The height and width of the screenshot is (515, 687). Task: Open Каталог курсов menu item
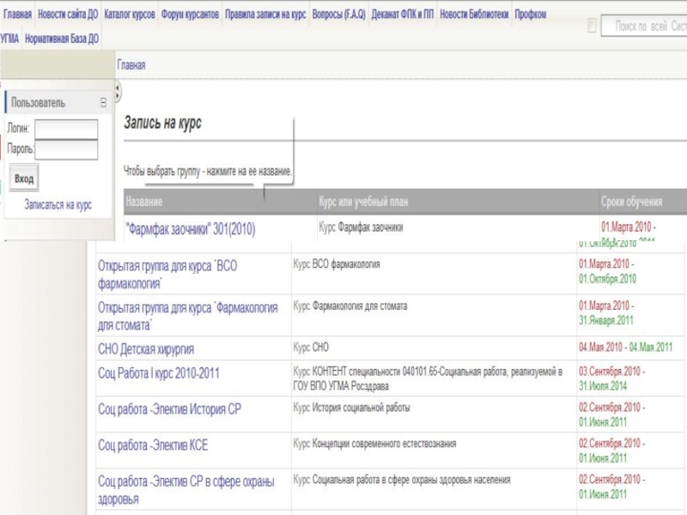130,15
